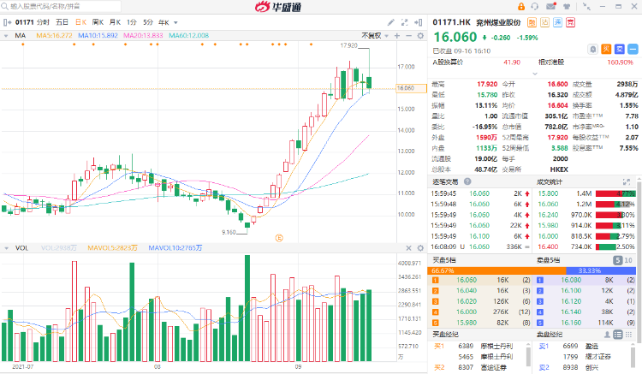Switch order book to 5 levels
642x374 pixels.
click(x=617, y=260)
